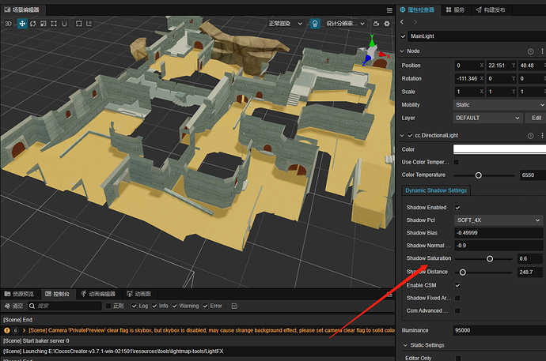Collapse the cc.DirectionalLight component section

pos(402,136)
